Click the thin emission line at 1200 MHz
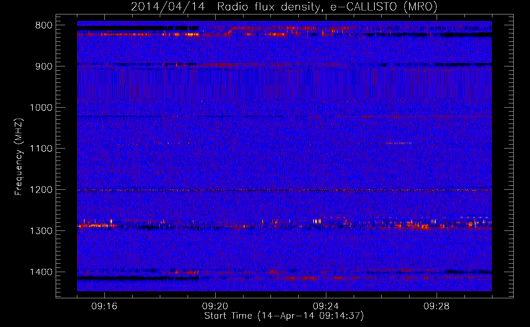Screen dimensions: 530x327 [284, 190]
